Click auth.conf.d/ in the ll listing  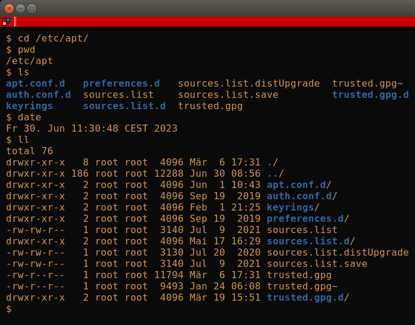point(302,196)
